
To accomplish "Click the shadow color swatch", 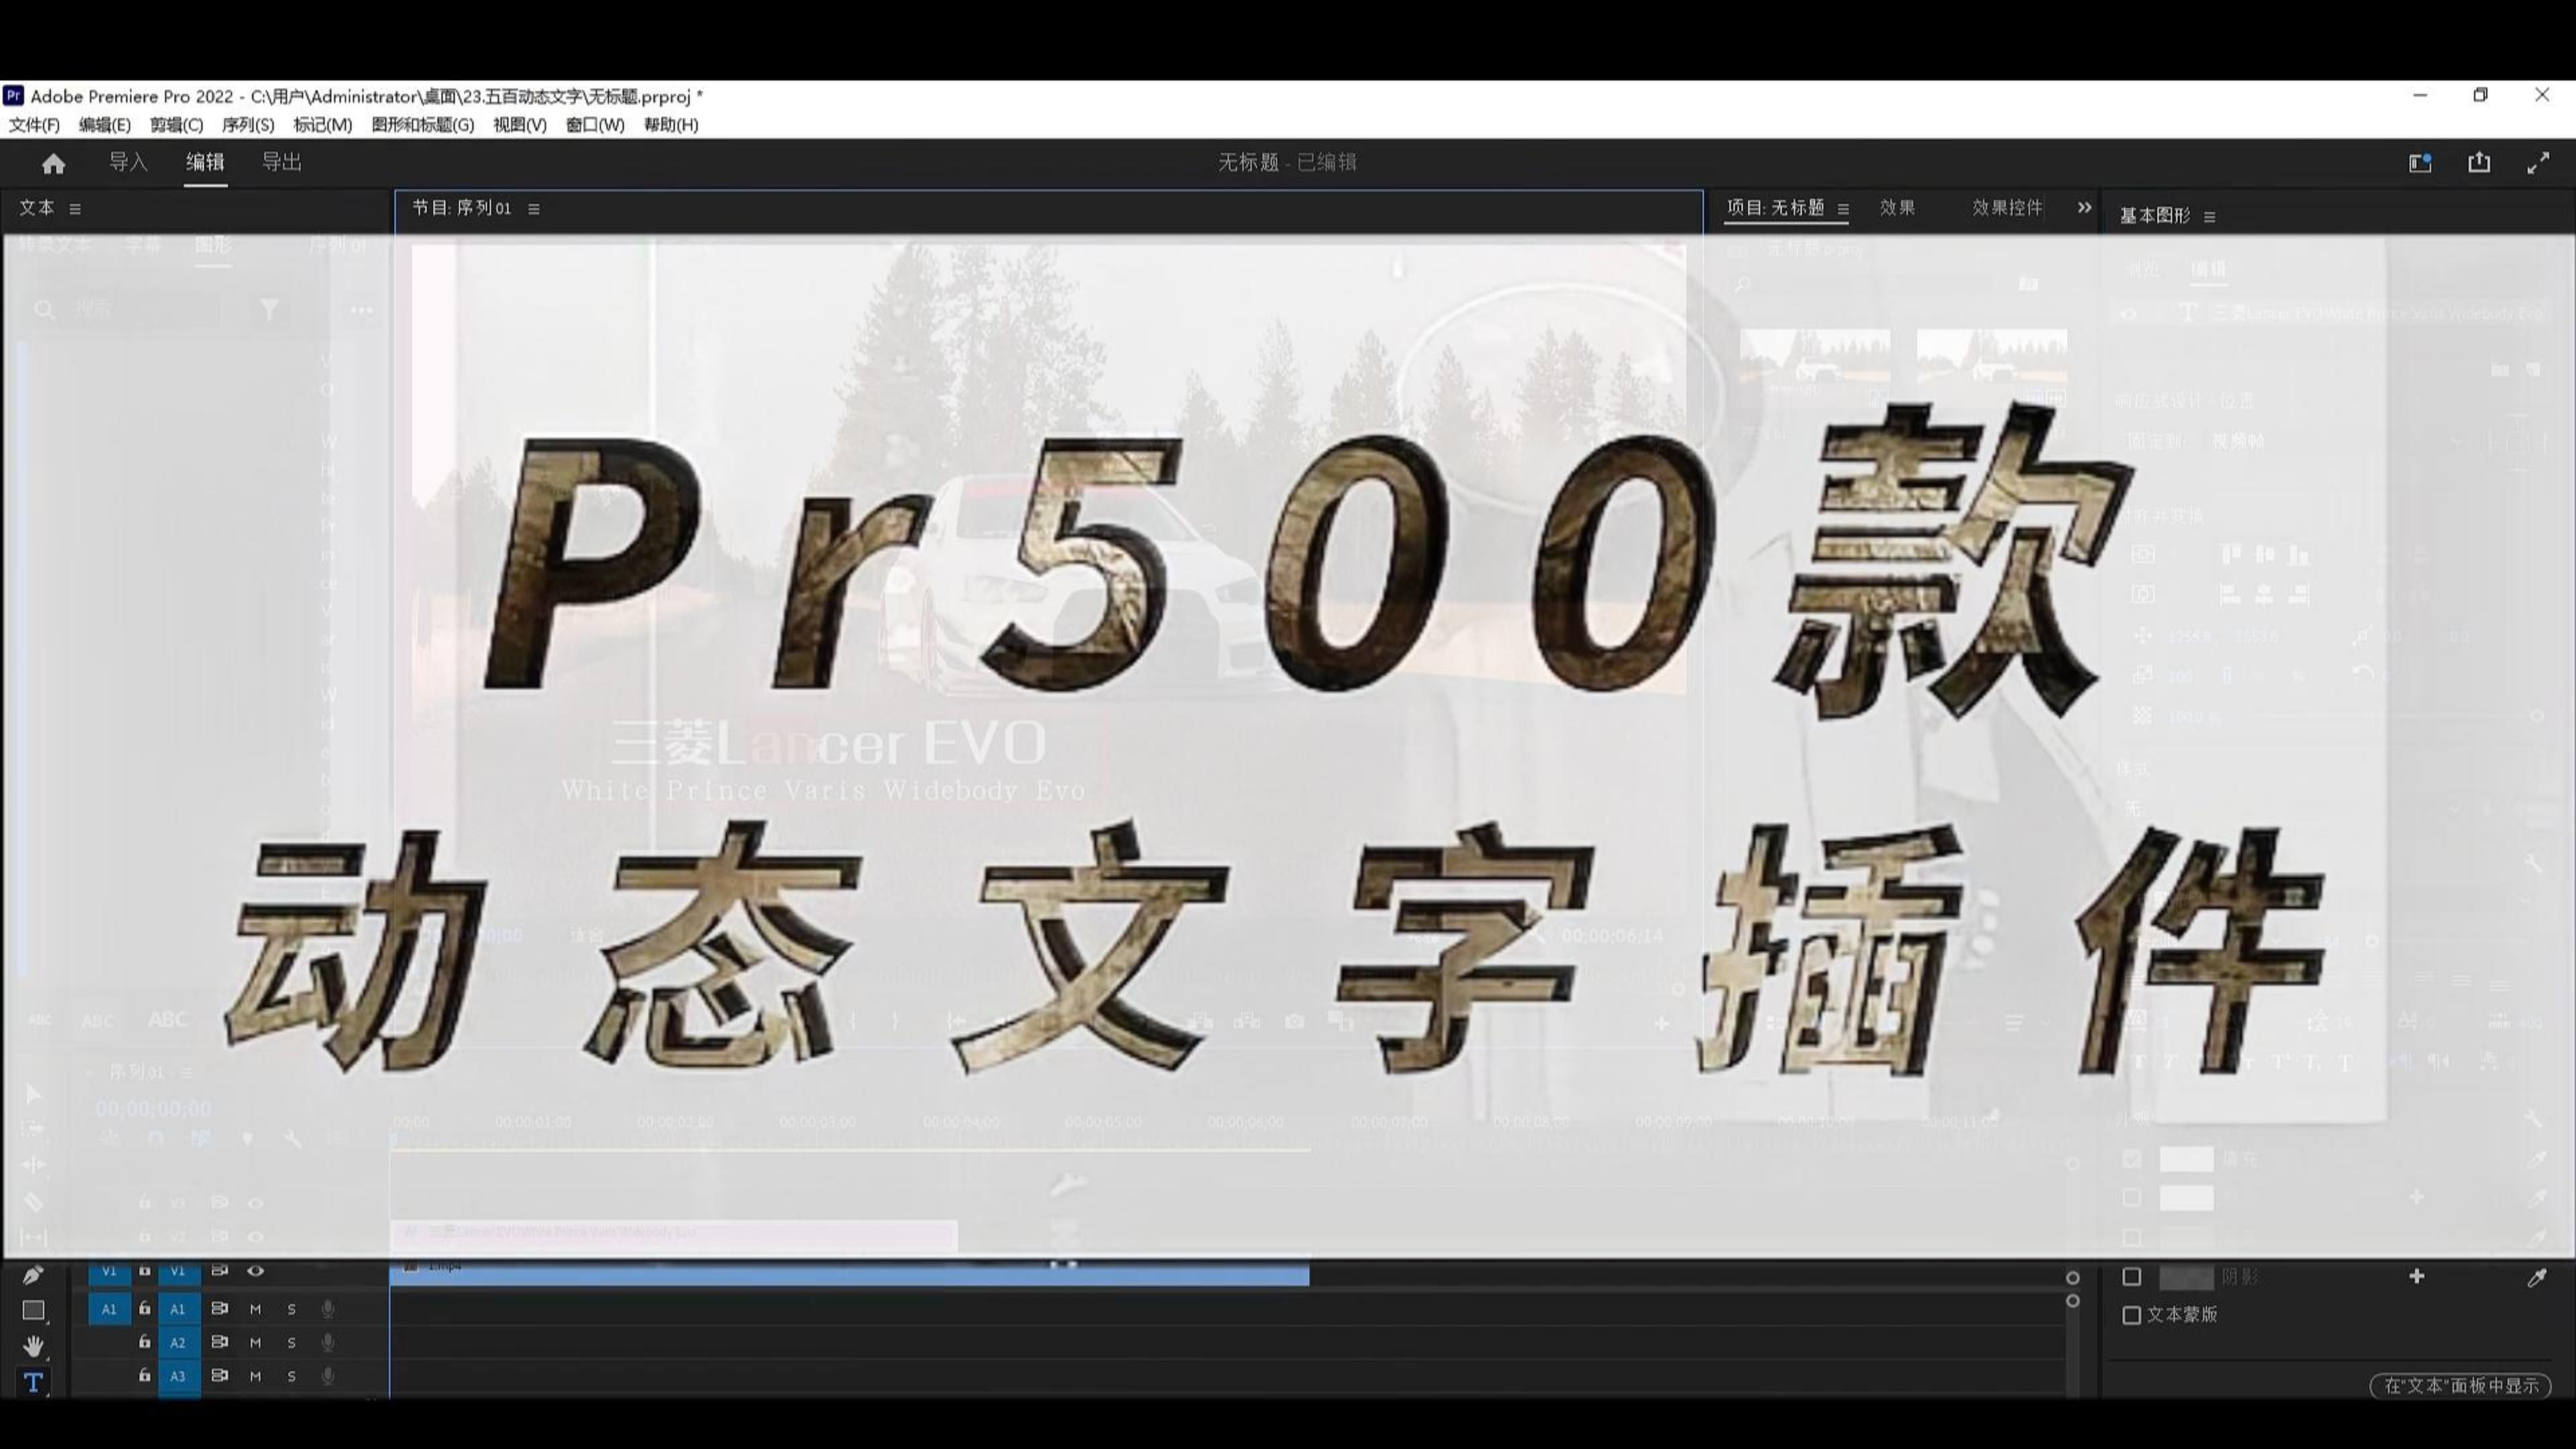I will [2186, 1277].
